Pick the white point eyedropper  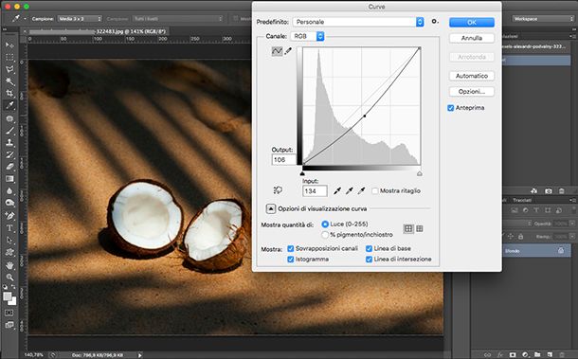(361, 190)
